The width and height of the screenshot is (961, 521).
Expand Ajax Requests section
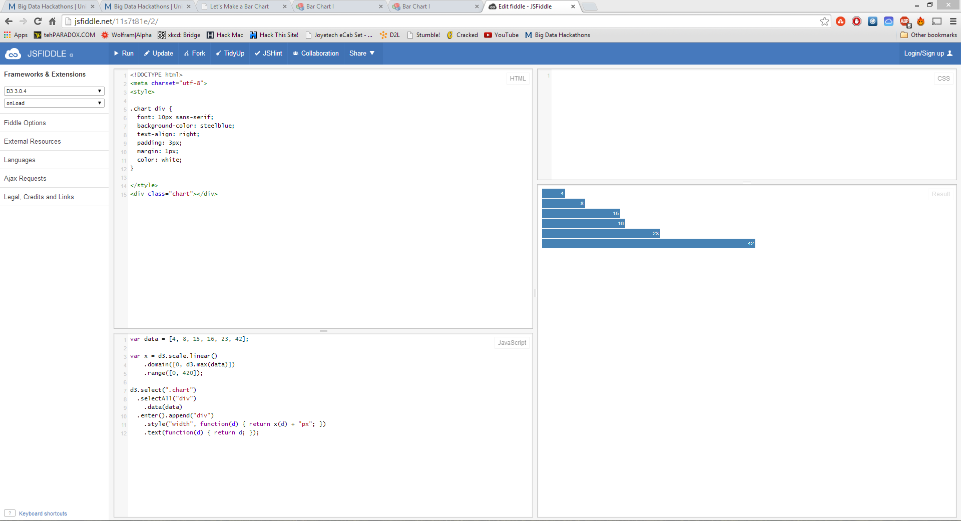(54, 178)
